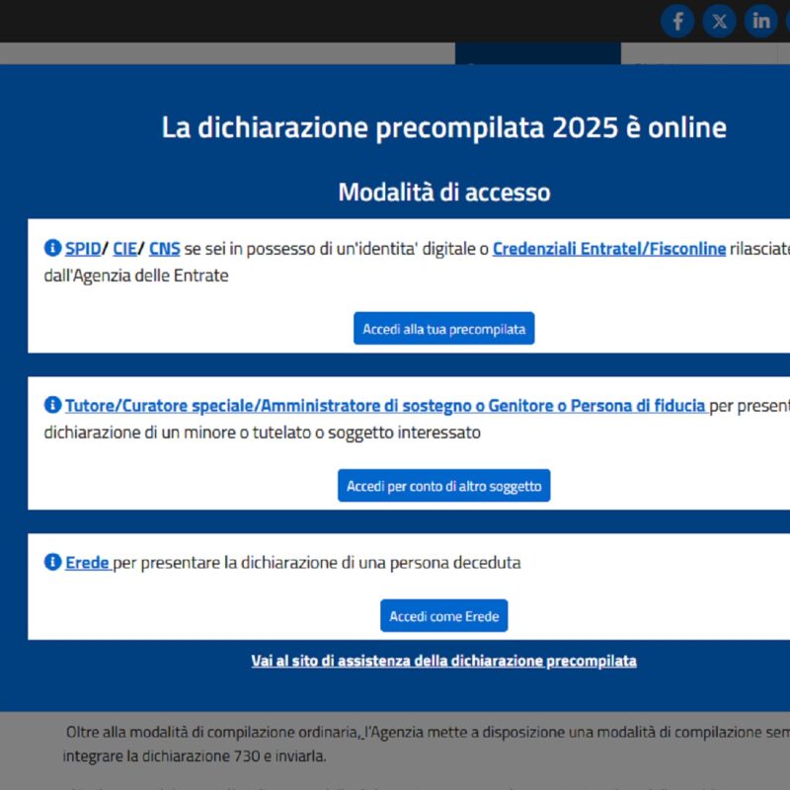Click text 'Oltre alla modalità di compilazione ordinaria'

211,732
